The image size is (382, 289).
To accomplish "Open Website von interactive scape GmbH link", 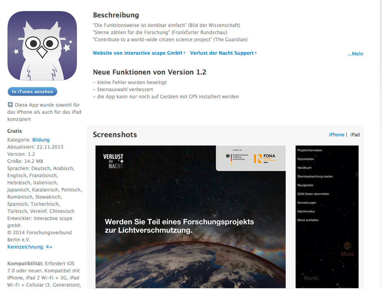I will tap(137, 53).
